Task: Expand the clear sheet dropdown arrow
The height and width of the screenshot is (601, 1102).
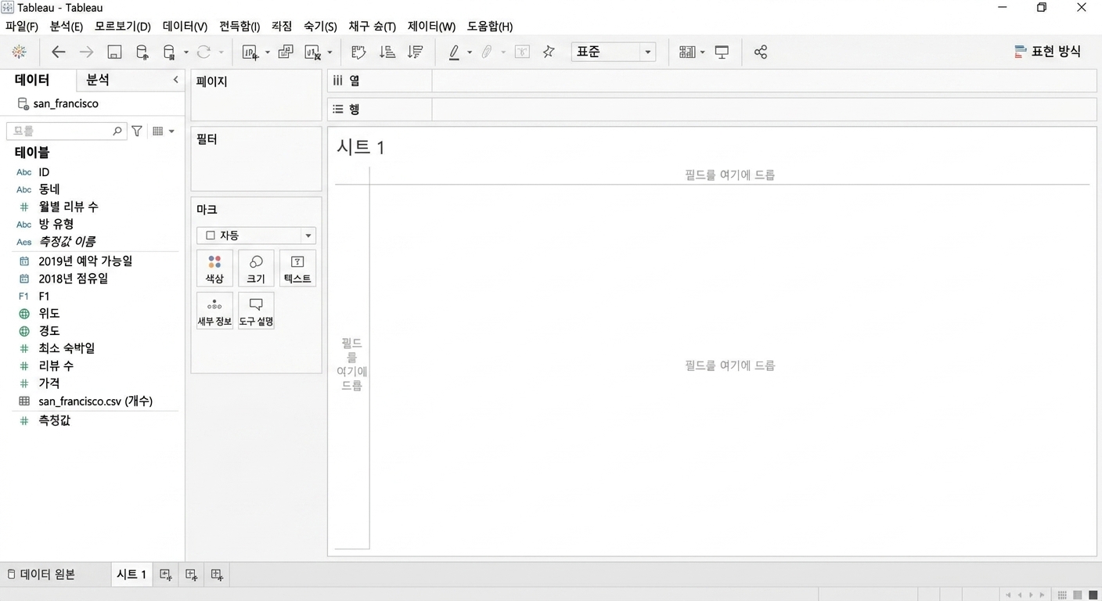Action: (330, 52)
